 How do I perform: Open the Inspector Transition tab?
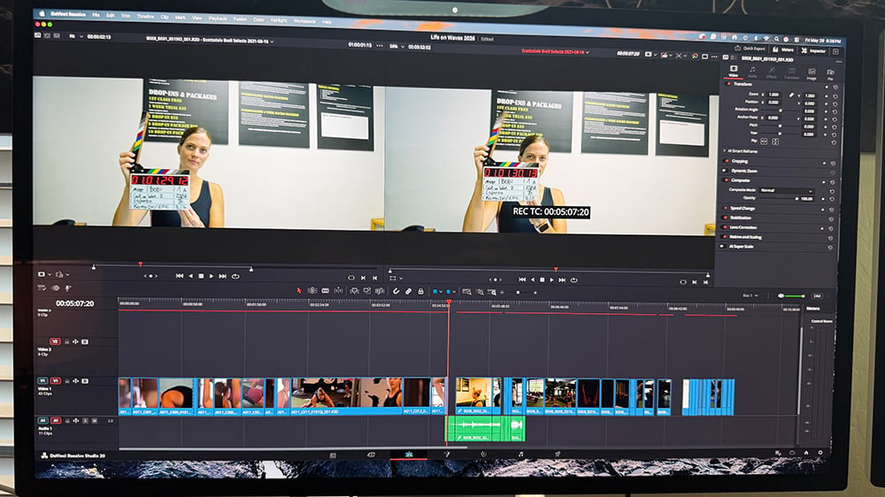[792, 73]
